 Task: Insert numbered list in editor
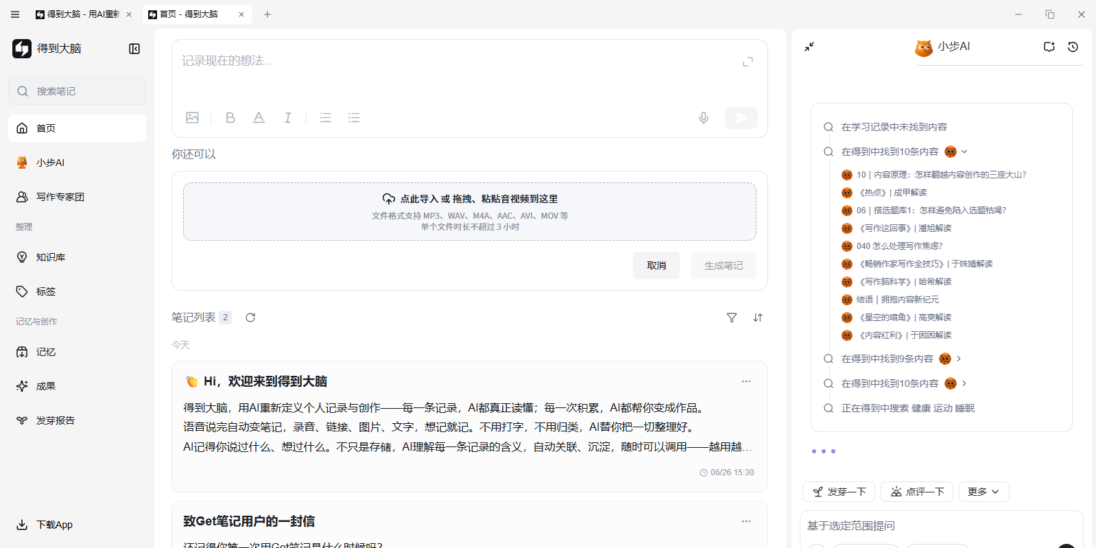pos(326,118)
